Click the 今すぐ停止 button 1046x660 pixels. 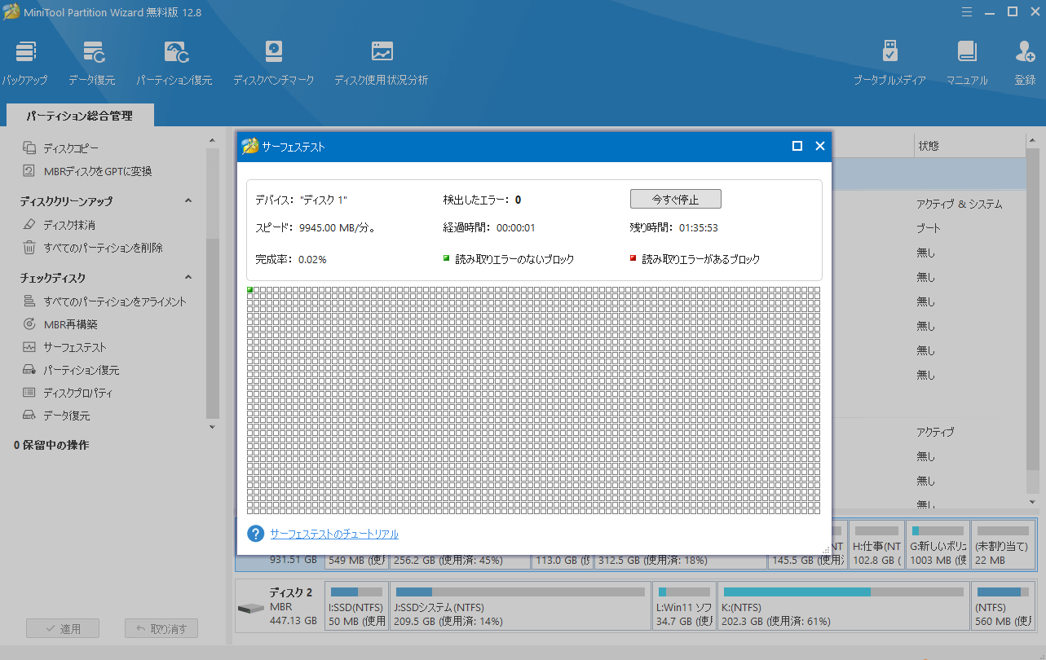pyautogui.click(x=675, y=199)
